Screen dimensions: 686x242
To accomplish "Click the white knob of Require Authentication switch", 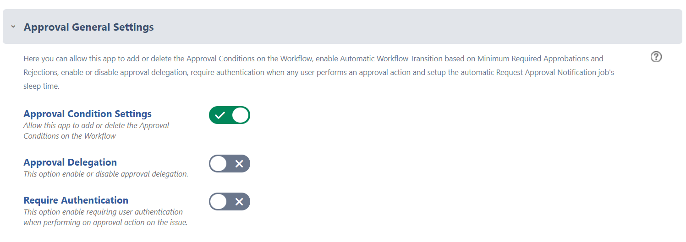I will click(219, 202).
